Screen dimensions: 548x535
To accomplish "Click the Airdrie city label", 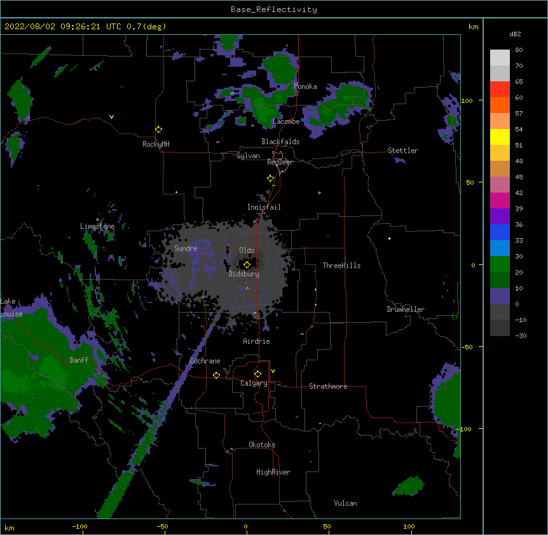I will (x=257, y=341).
